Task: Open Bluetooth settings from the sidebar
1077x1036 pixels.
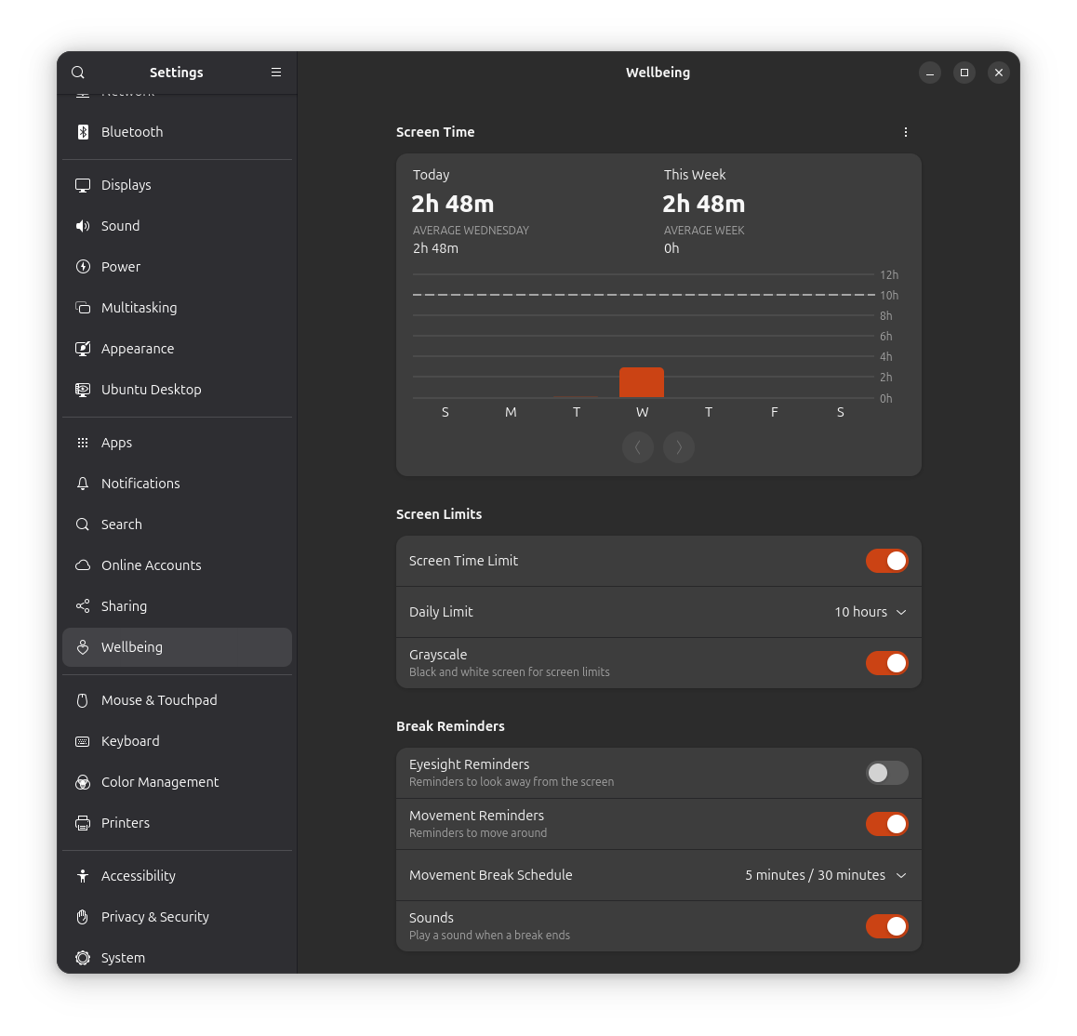Action: pos(131,131)
